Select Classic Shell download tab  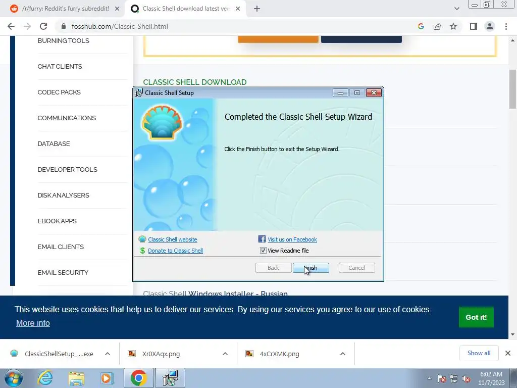[x=186, y=9]
